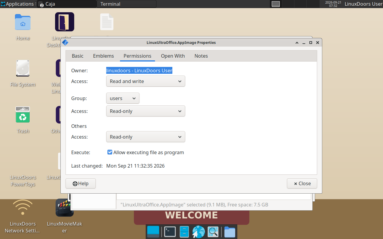Click the owner name linuxdoors - LinuxDoors User

click(x=139, y=71)
